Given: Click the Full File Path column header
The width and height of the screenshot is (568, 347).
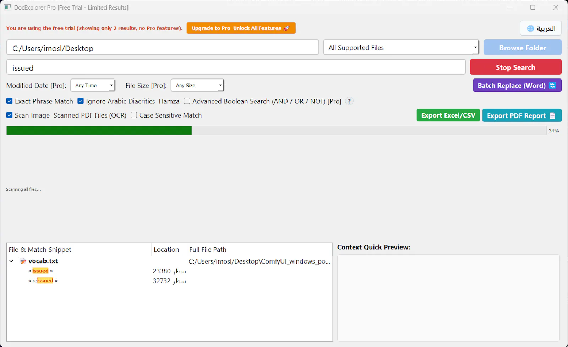Looking at the screenshot, I should (260, 250).
